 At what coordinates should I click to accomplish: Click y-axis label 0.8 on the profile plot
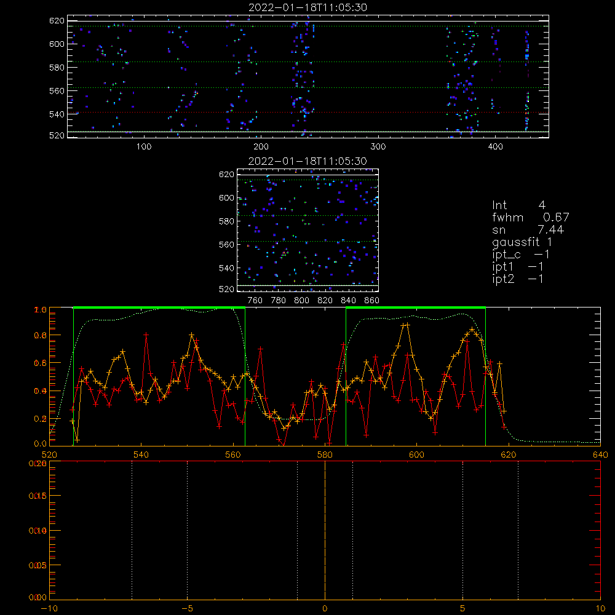41,335
